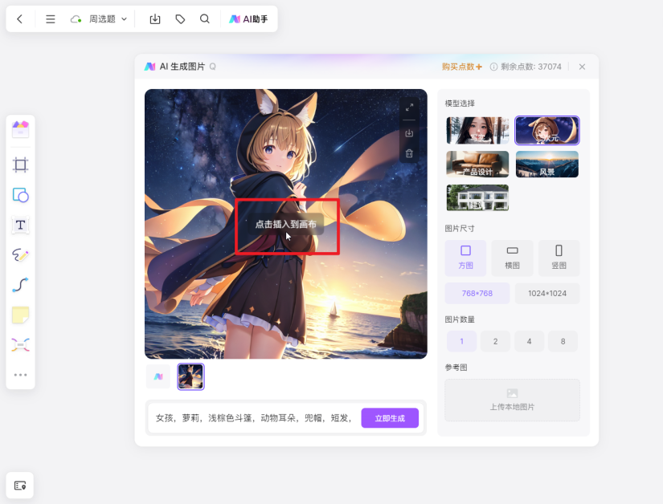This screenshot has width=663, height=504.
Task: Choose the house architecture model
Action: (477, 197)
